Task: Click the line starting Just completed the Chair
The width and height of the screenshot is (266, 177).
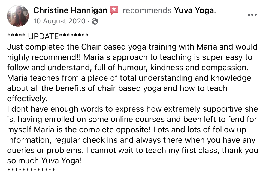Action: tap(132, 47)
